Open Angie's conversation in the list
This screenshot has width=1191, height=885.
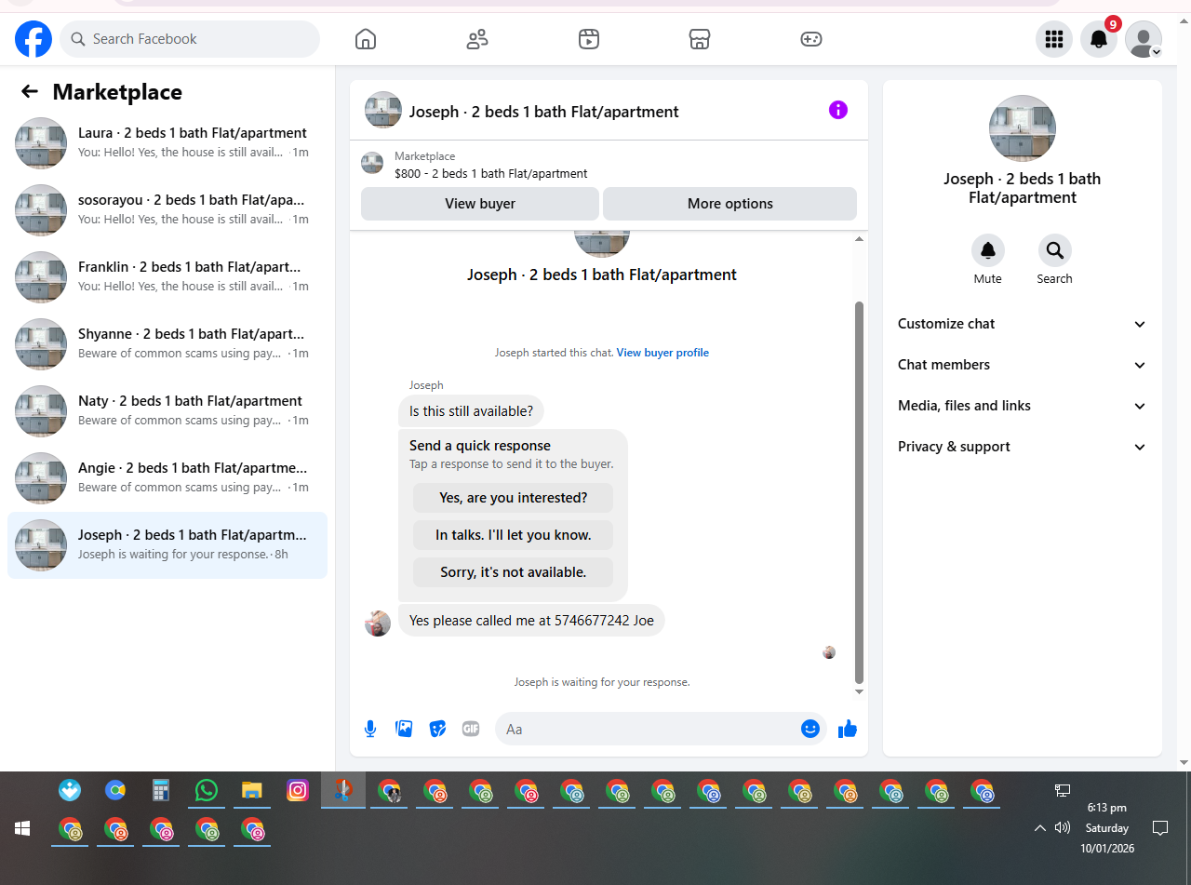[x=167, y=478]
